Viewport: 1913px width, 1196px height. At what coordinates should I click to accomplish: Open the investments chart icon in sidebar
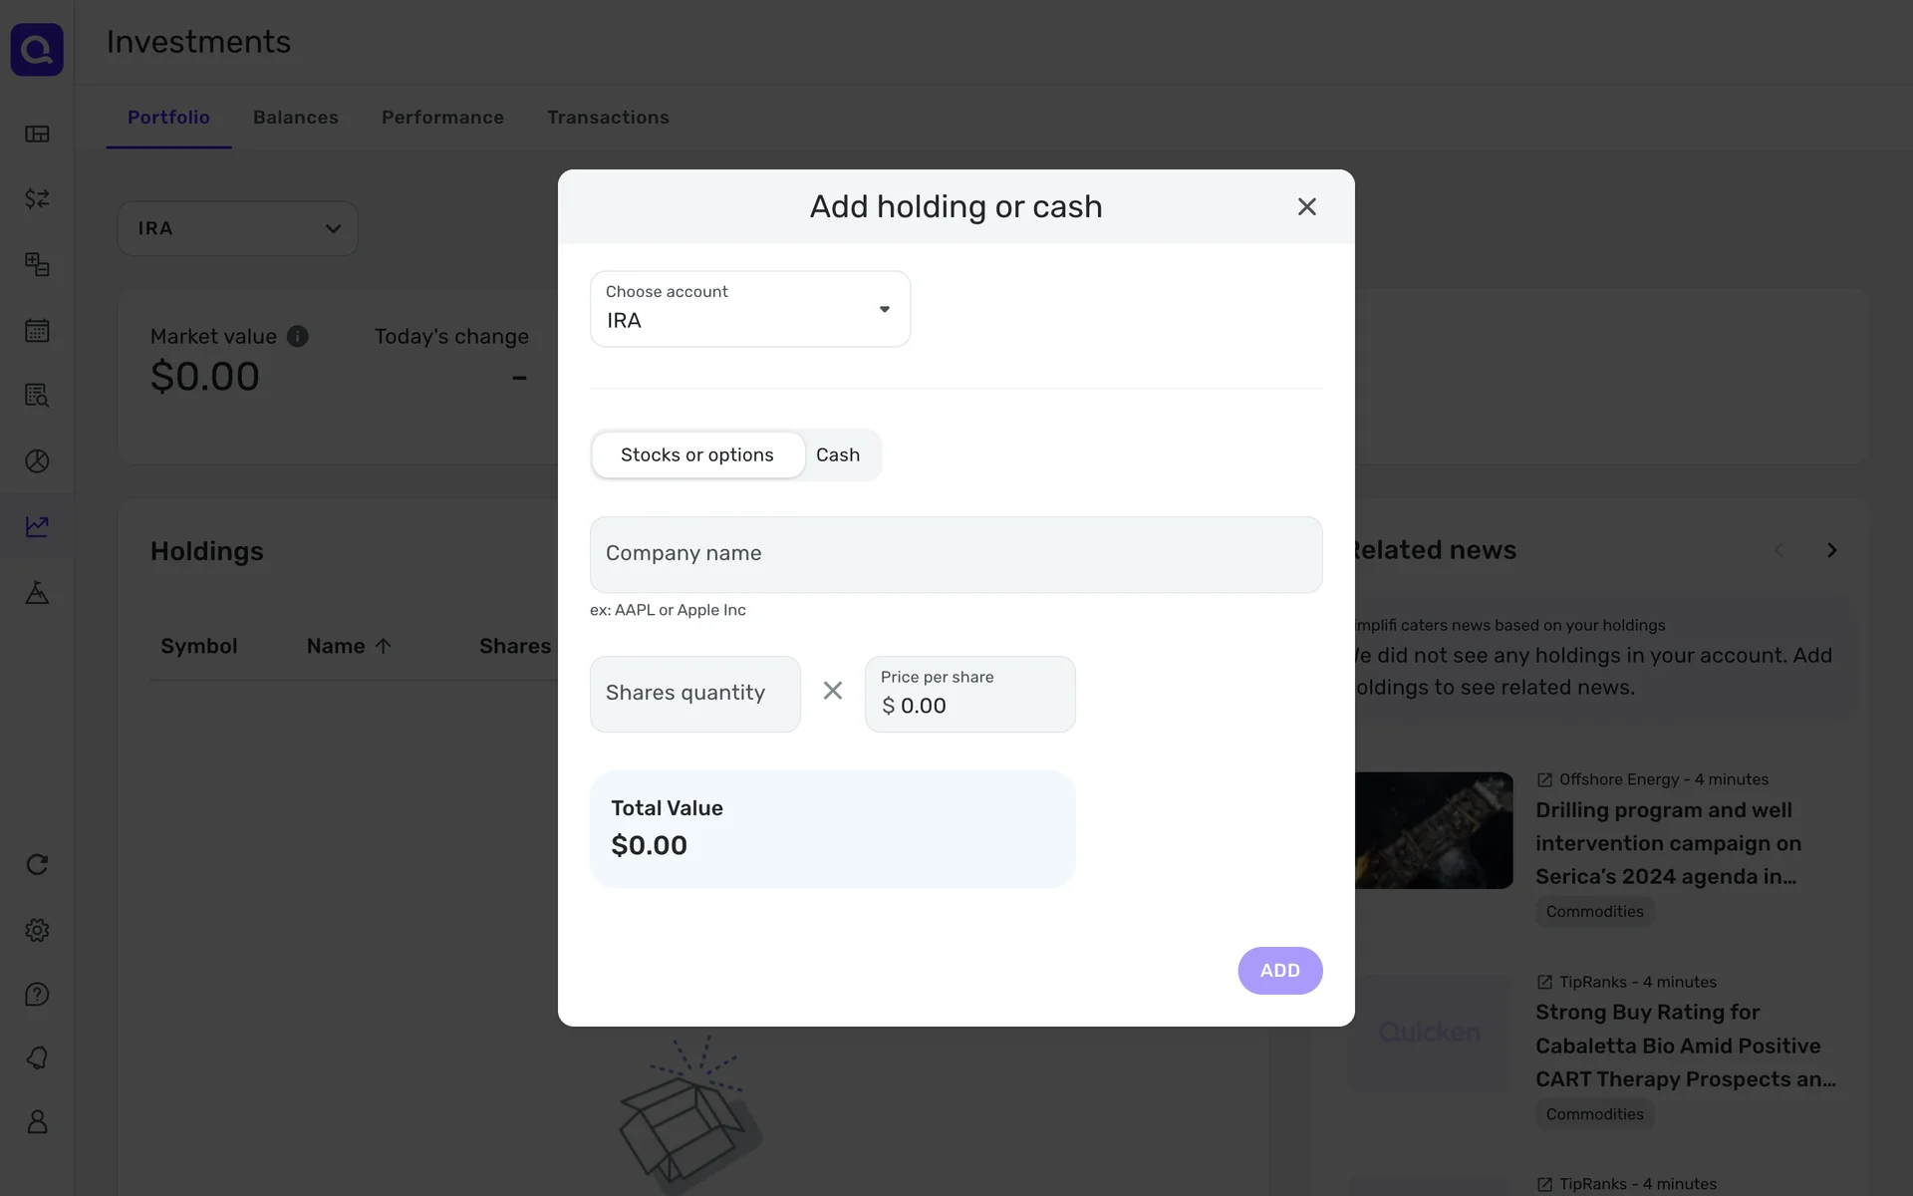37,526
